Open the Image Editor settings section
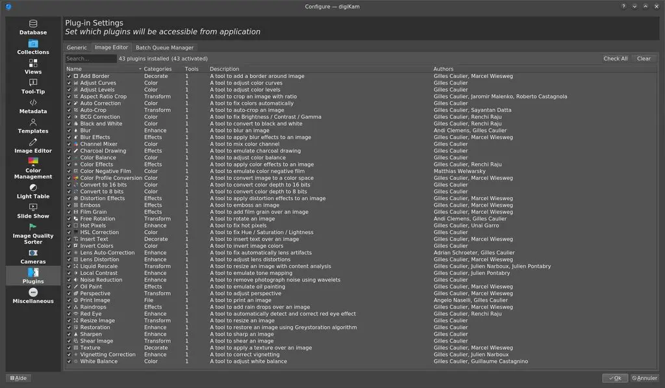Image resolution: width=665 pixels, height=388 pixels. pos(32,148)
